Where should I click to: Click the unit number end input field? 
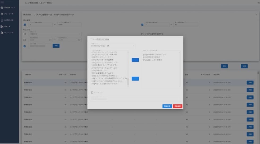point(69,25)
